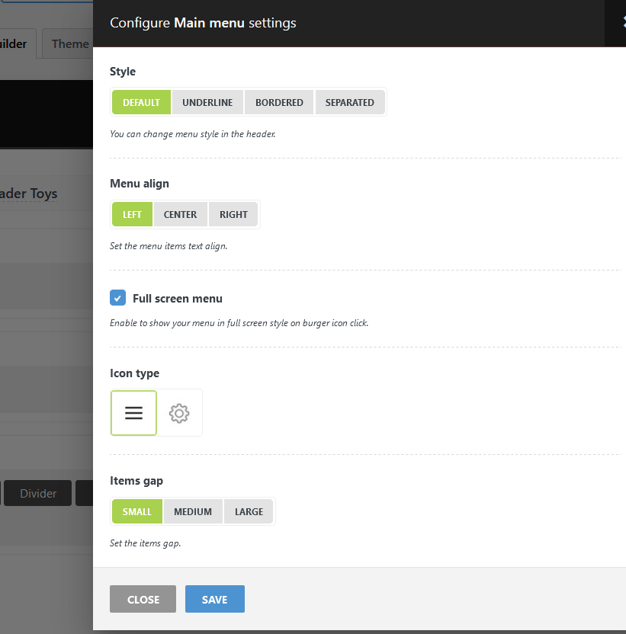Set menu align to Center

pyautogui.click(x=181, y=214)
